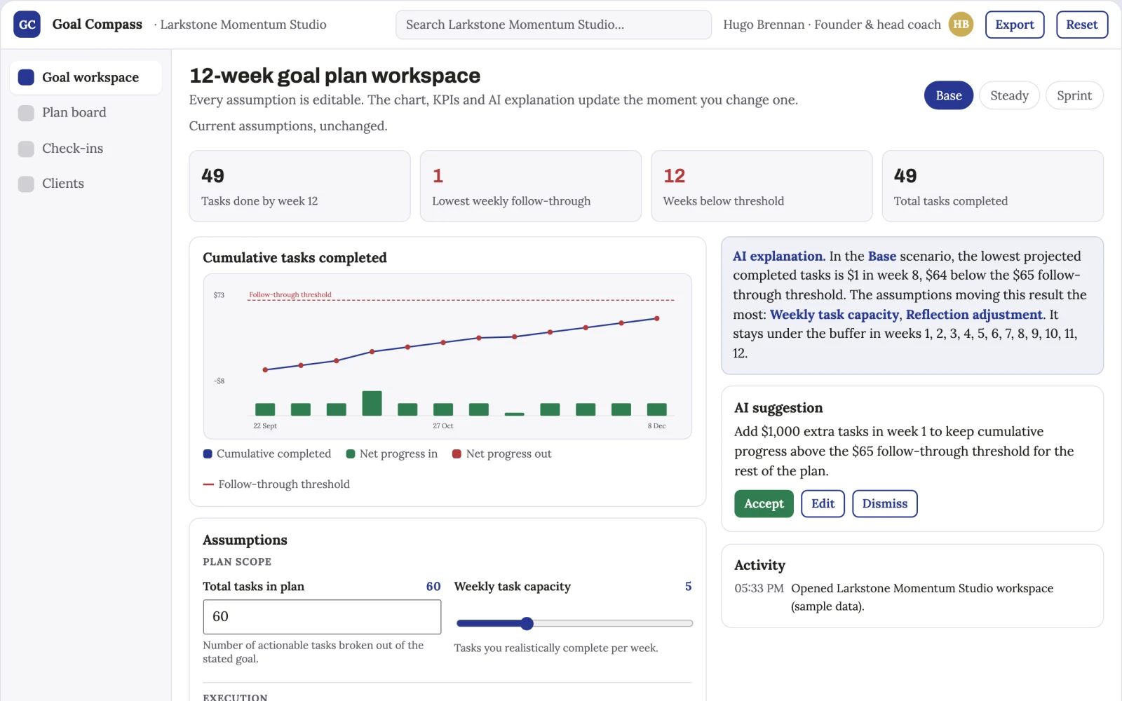The width and height of the screenshot is (1122, 701).
Task: Toggle the Cumulative completed legend swatch
Action: point(208,454)
